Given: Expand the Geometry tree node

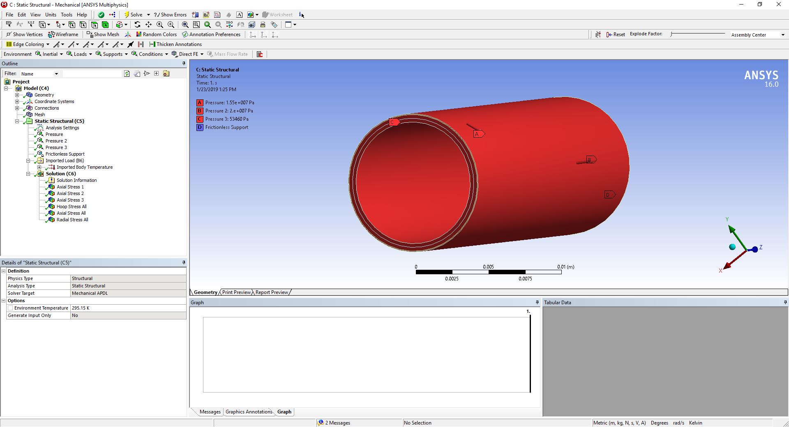Looking at the screenshot, I should [17, 95].
